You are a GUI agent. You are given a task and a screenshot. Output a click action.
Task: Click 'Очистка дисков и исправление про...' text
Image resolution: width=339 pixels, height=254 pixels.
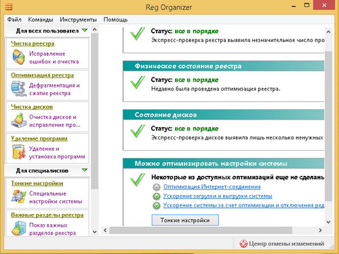tap(55, 121)
